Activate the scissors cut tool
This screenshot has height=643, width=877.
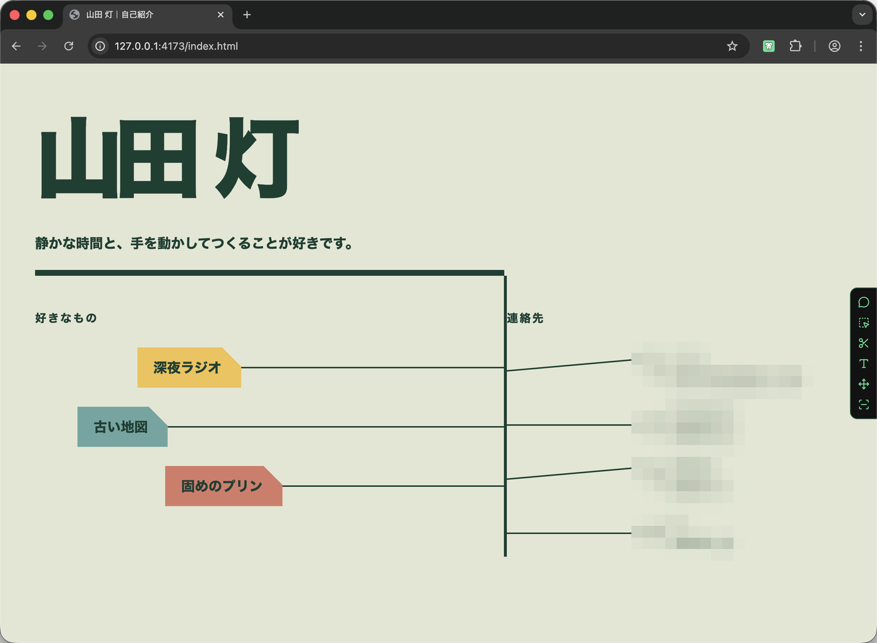pyautogui.click(x=864, y=343)
